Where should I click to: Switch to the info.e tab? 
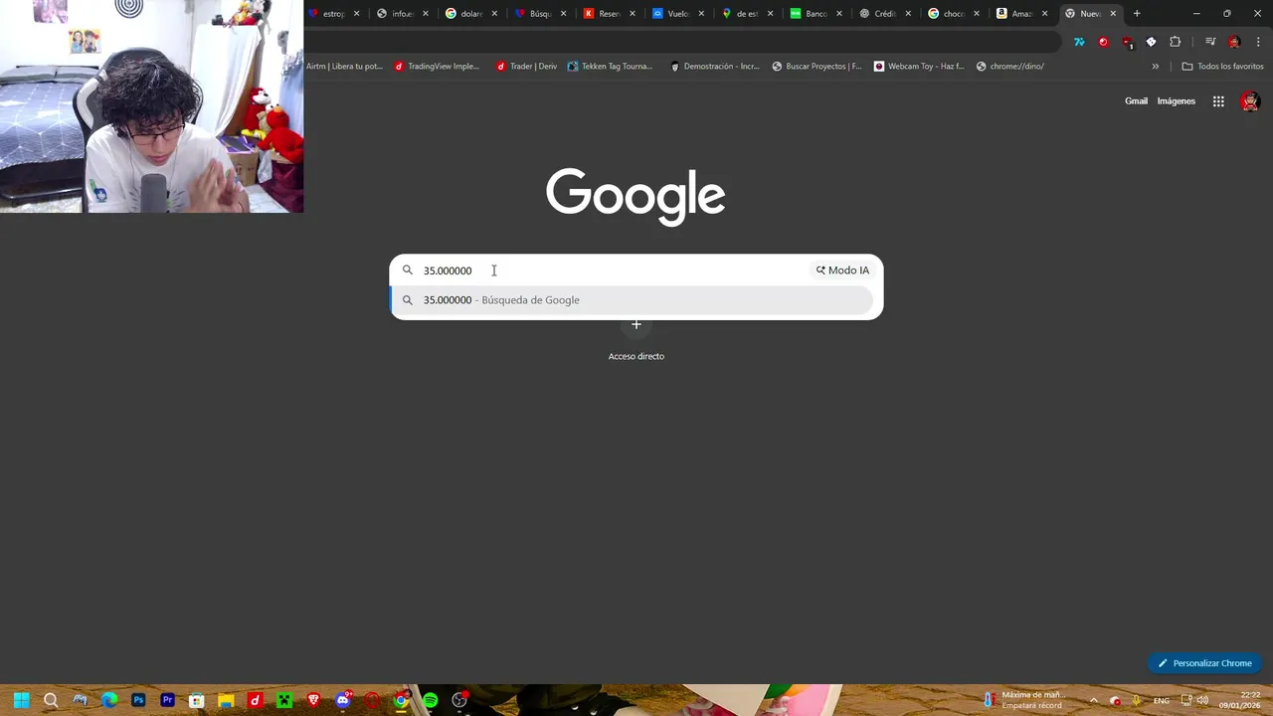pyautogui.click(x=402, y=14)
